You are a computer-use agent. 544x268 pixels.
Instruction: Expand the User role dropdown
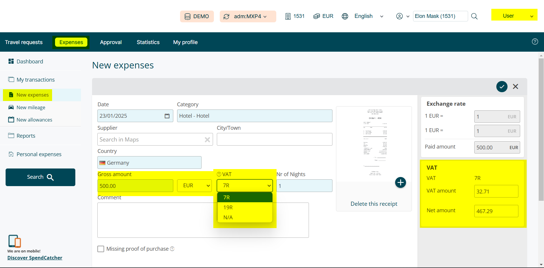pos(514,16)
